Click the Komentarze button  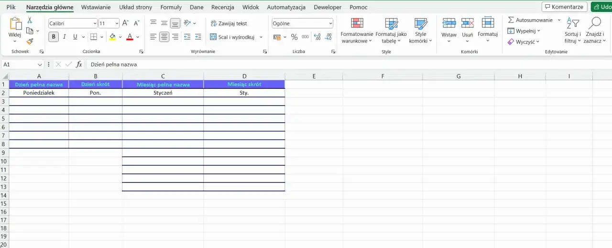pyautogui.click(x=564, y=7)
